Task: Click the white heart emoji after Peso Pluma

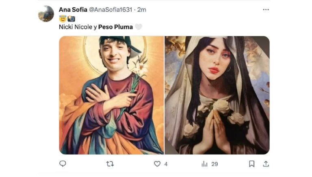Action: pyautogui.click(x=139, y=27)
